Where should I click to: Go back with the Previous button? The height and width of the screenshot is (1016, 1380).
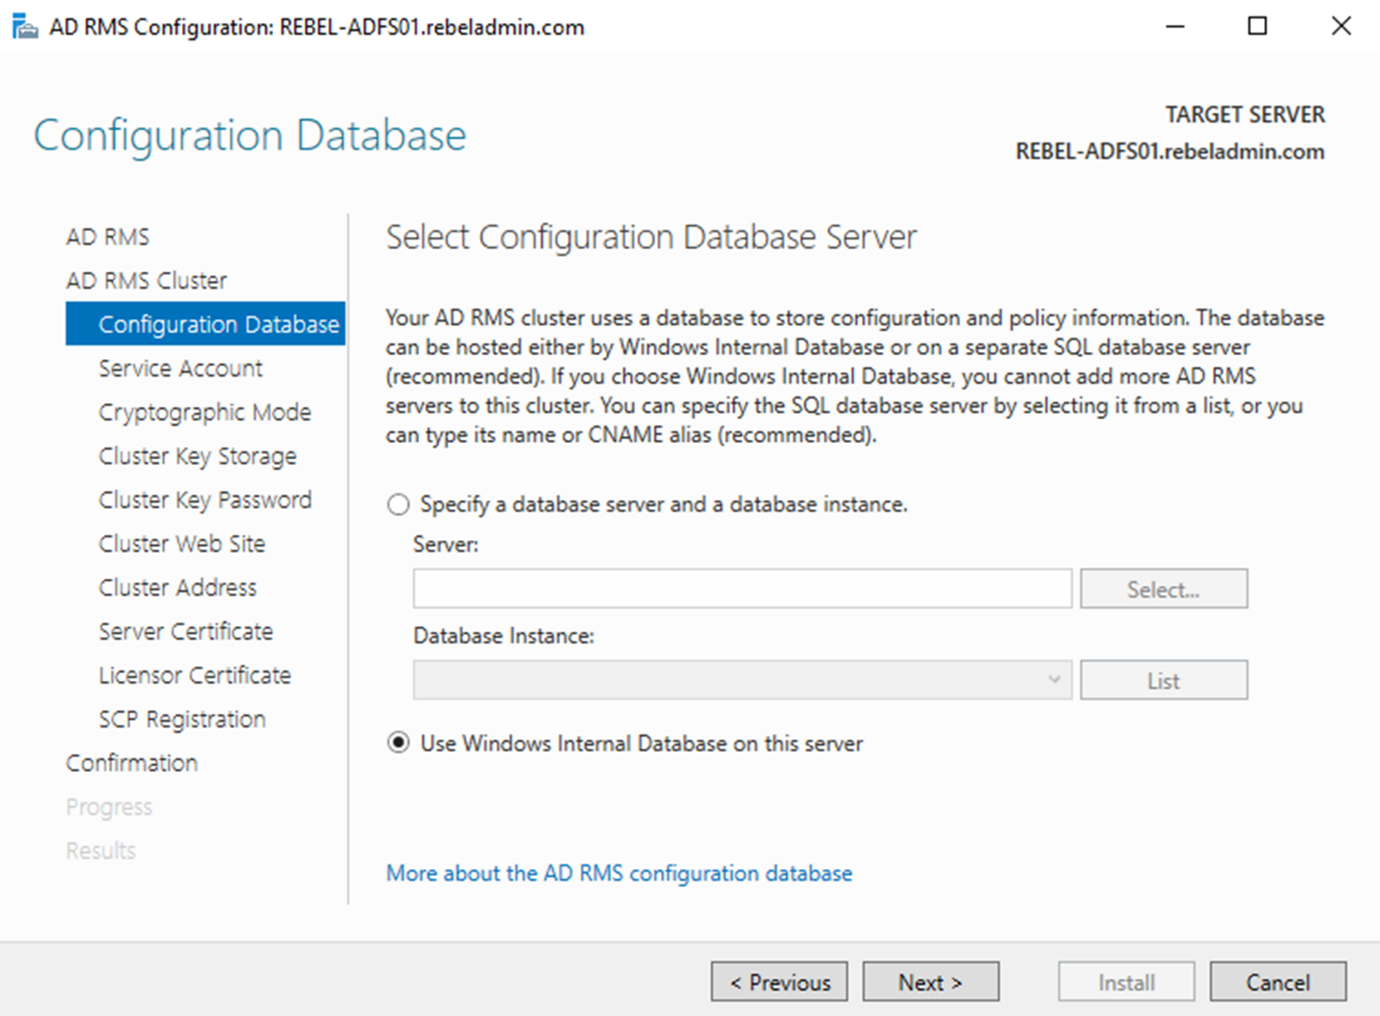click(780, 982)
